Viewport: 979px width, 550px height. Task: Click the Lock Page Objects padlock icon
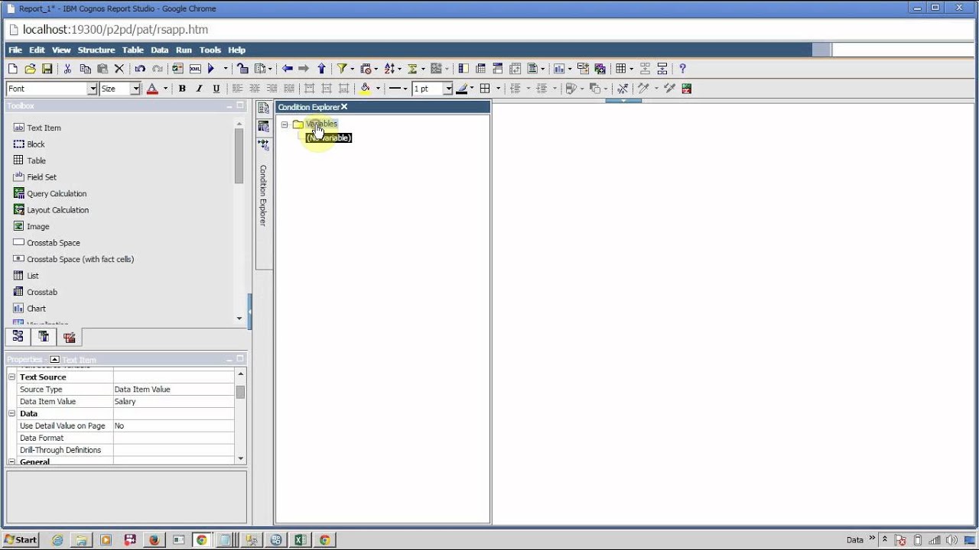pos(242,69)
